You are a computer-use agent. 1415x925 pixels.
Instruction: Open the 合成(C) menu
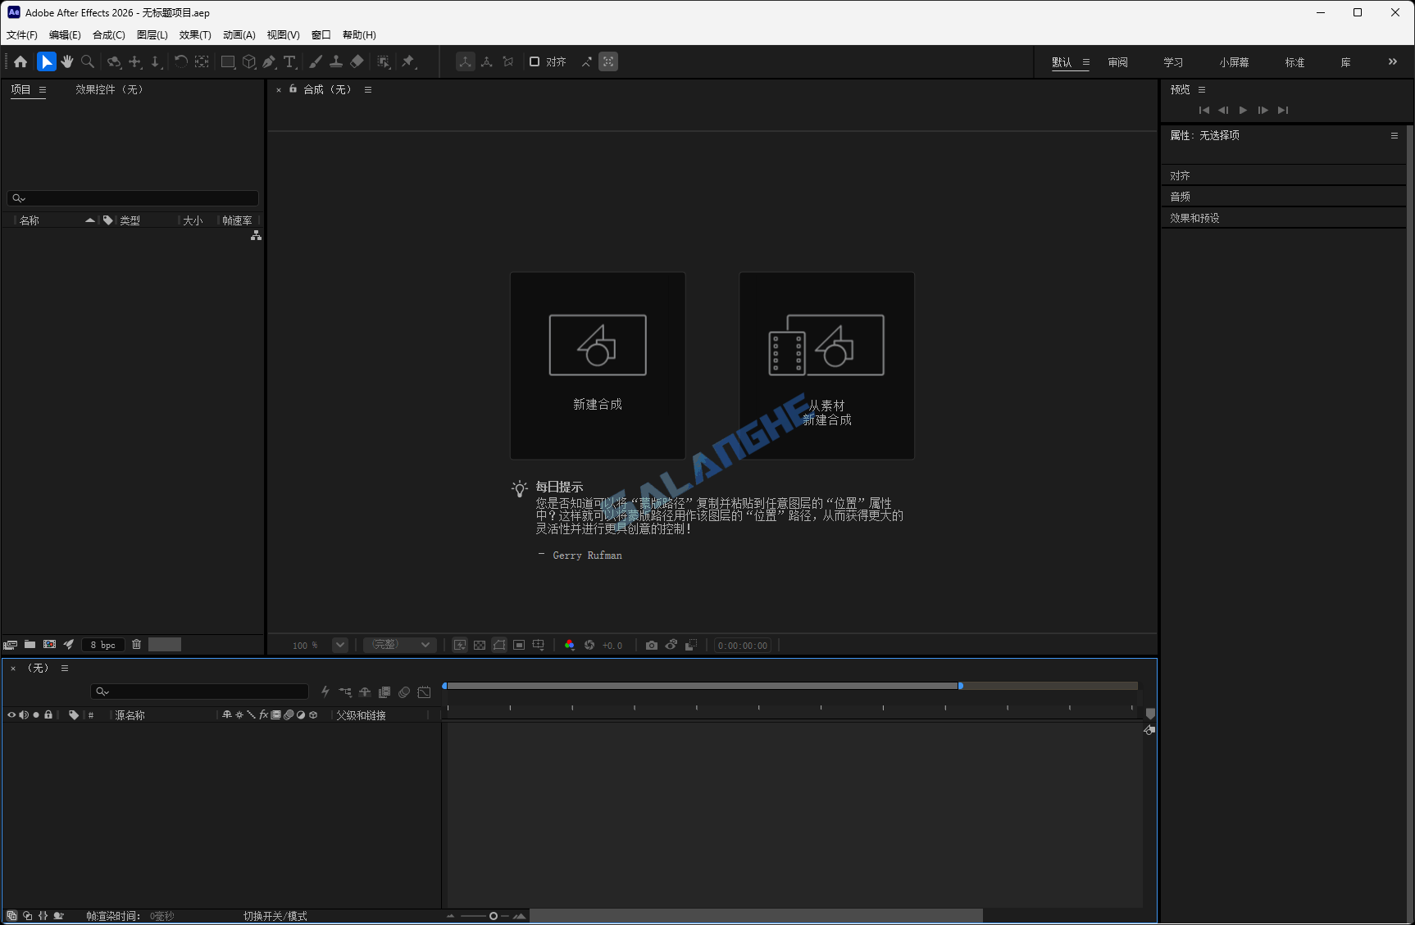point(109,35)
